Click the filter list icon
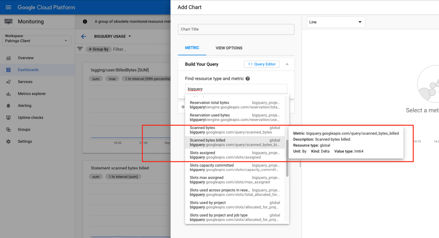This screenshot has width=439, height=238. coord(80,49)
